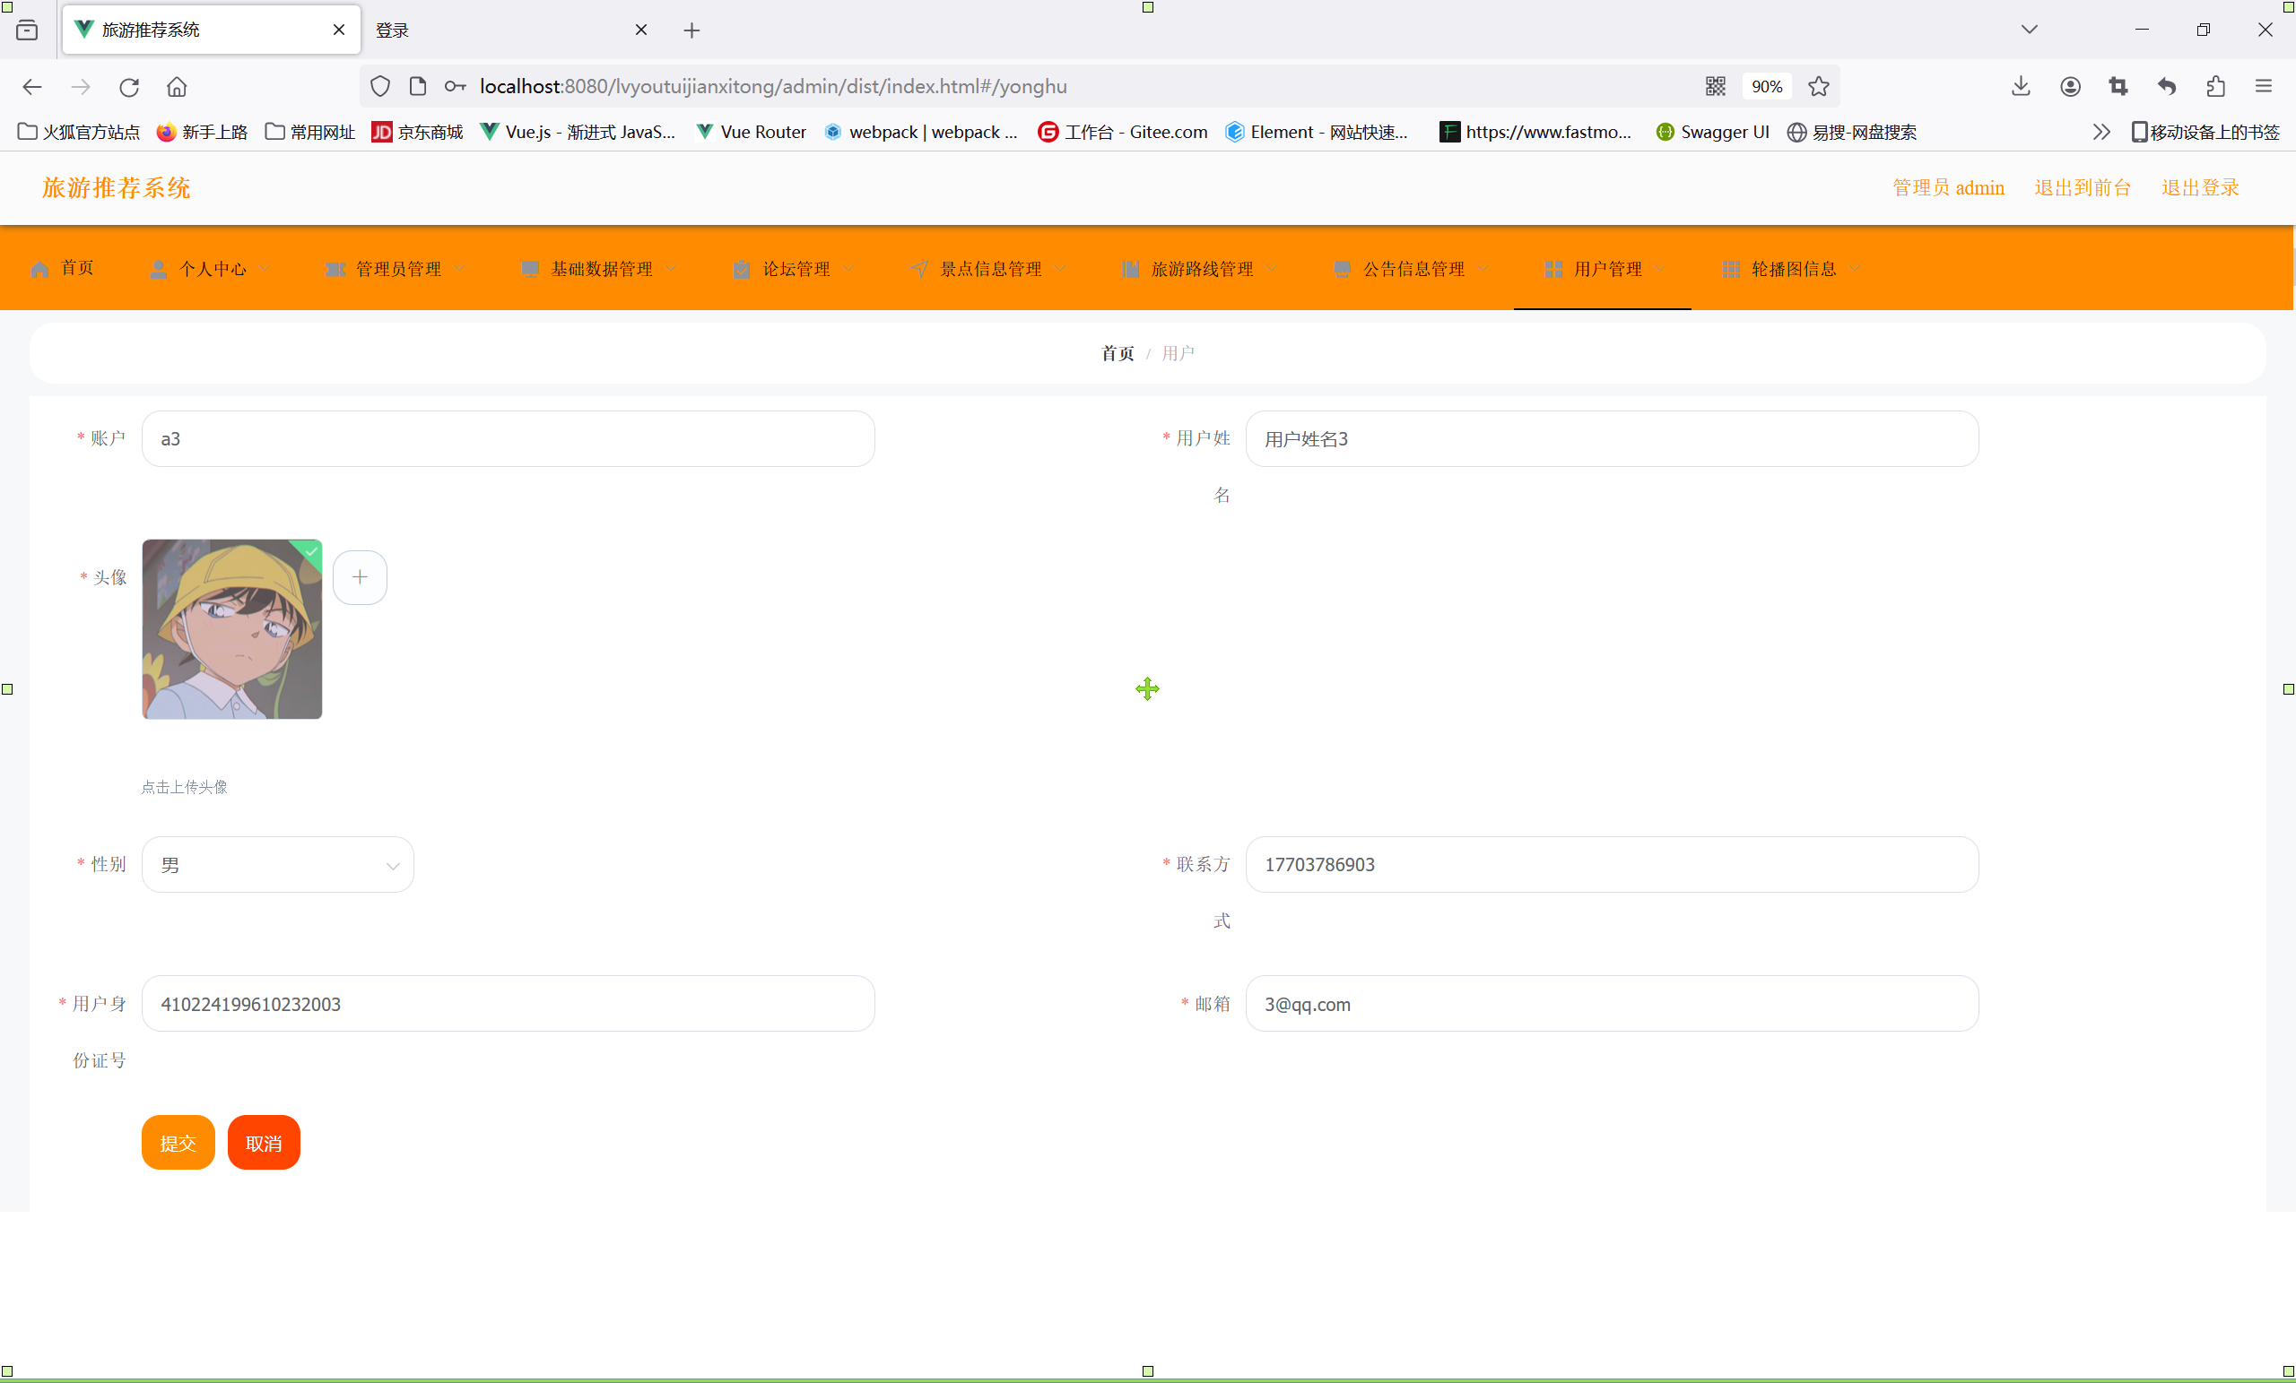
Task: Click the home icon in browser toolbar
Action: pos(176,87)
